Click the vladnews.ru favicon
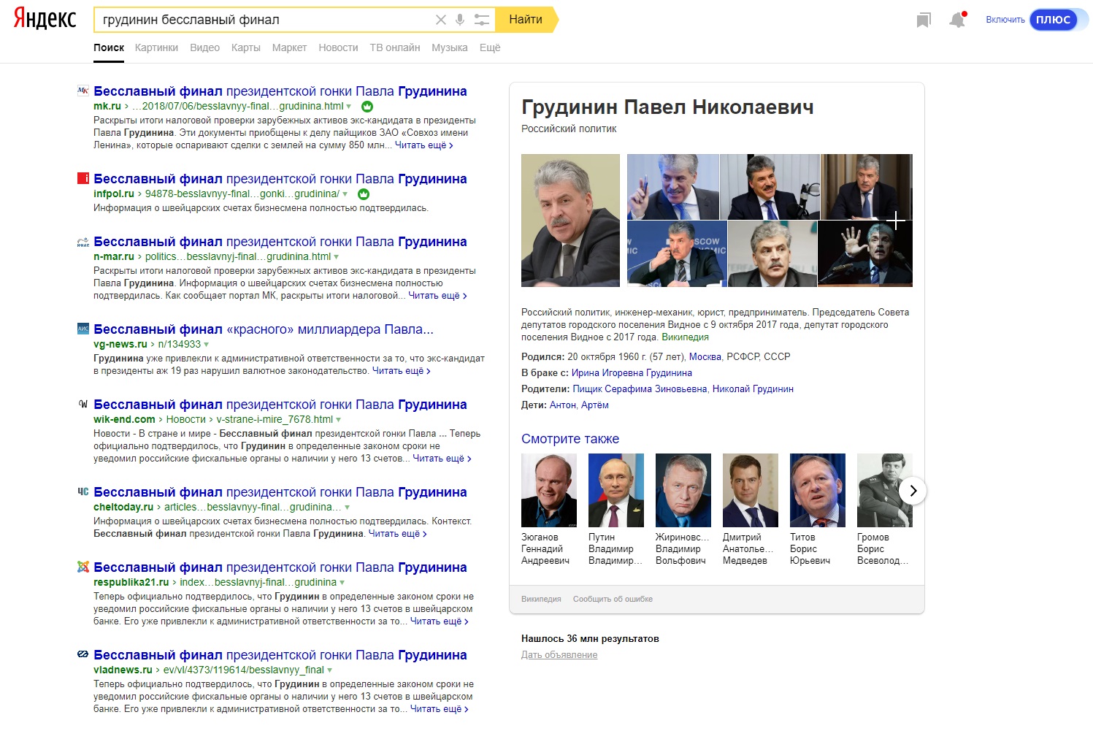This screenshot has width=1093, height=731. click(83, 654)
